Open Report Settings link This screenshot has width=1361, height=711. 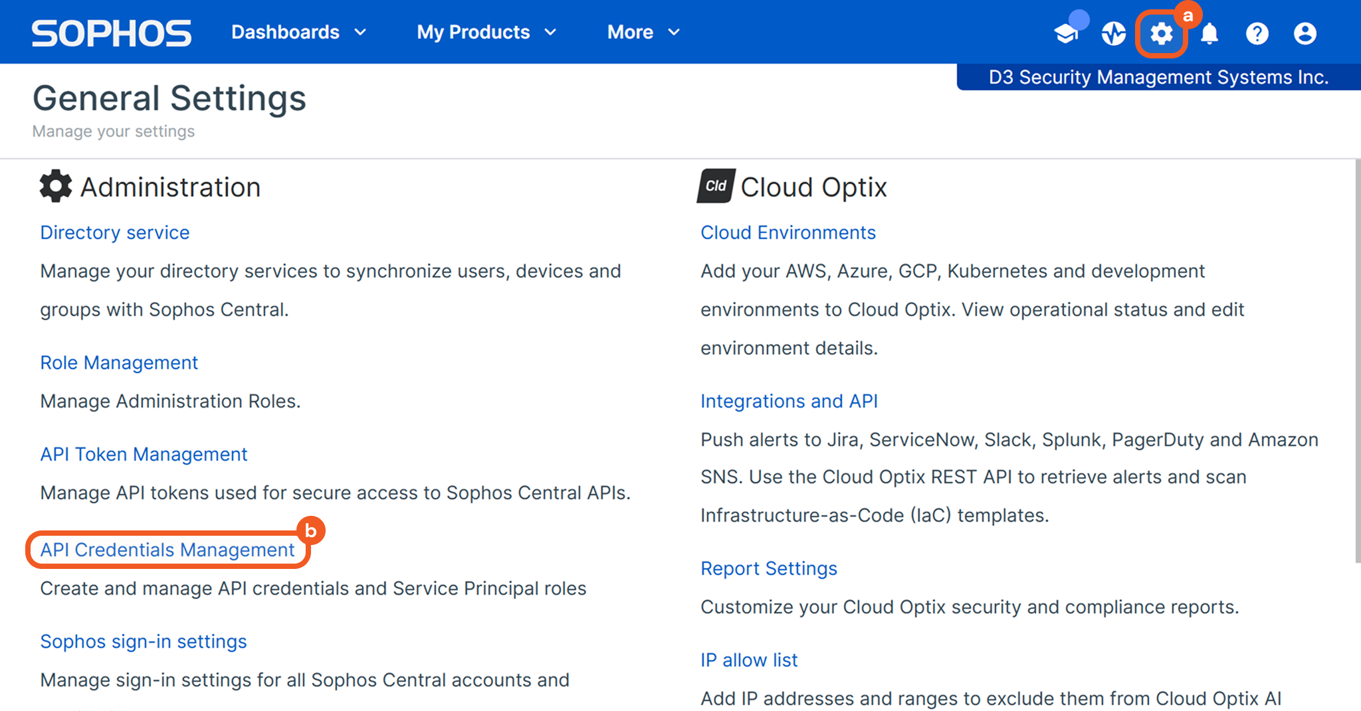tap(769, 568)
